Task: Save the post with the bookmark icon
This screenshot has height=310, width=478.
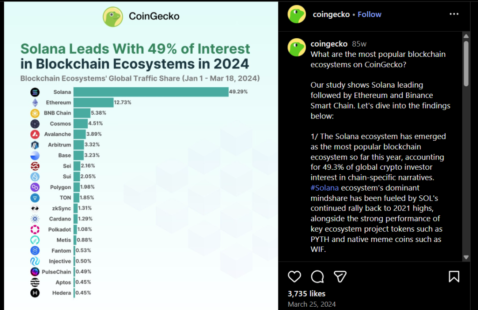Action: point(454,276)
